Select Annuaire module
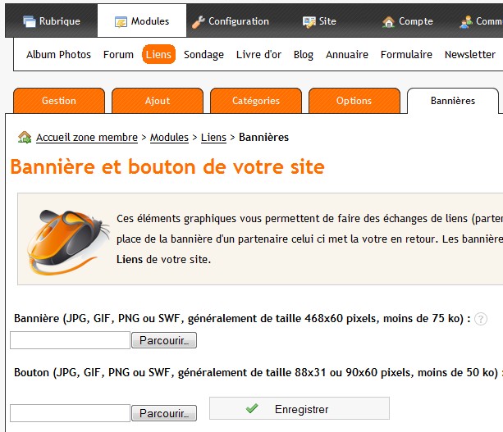The height and width of the screenshot is (432, 503). click(347, 54)
